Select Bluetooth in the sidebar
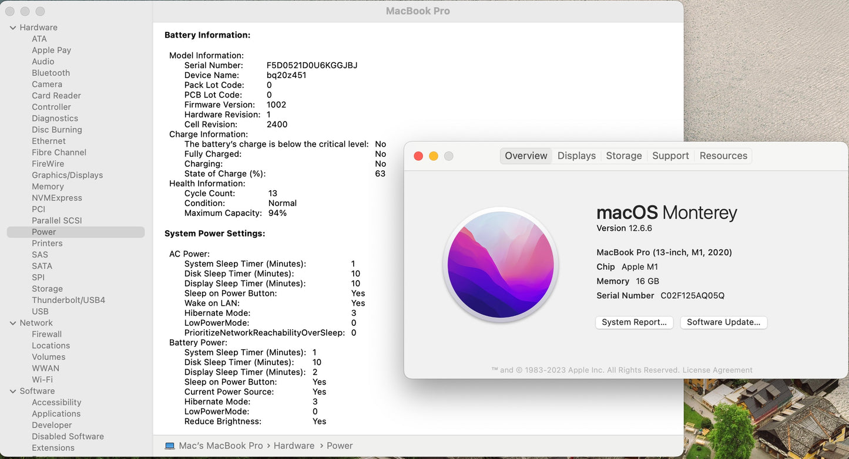The height and width of the screenshot is (459, 849). coord(51,73)
